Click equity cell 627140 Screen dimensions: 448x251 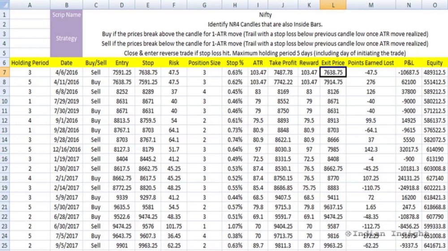pyautogui.click(x=435, y=178)
